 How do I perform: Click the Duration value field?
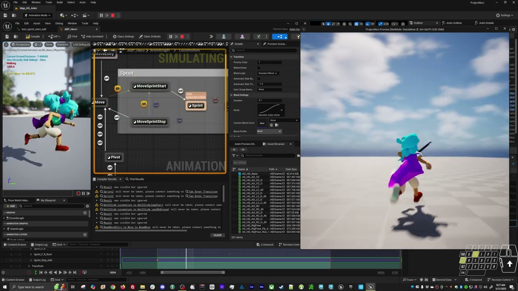click(270, 100)
